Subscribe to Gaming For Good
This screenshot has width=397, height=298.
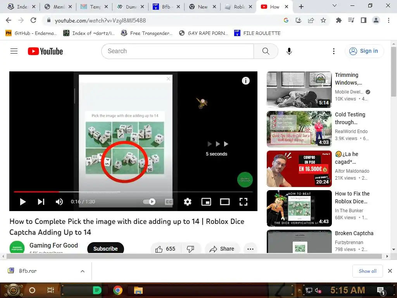coord(105,249)
